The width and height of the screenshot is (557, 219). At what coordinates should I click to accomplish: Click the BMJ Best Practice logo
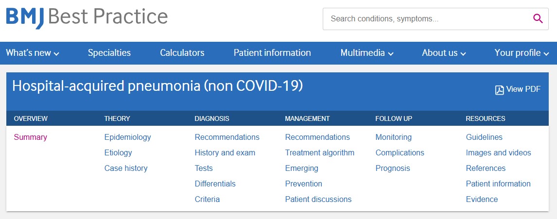[x=87, y=17]
